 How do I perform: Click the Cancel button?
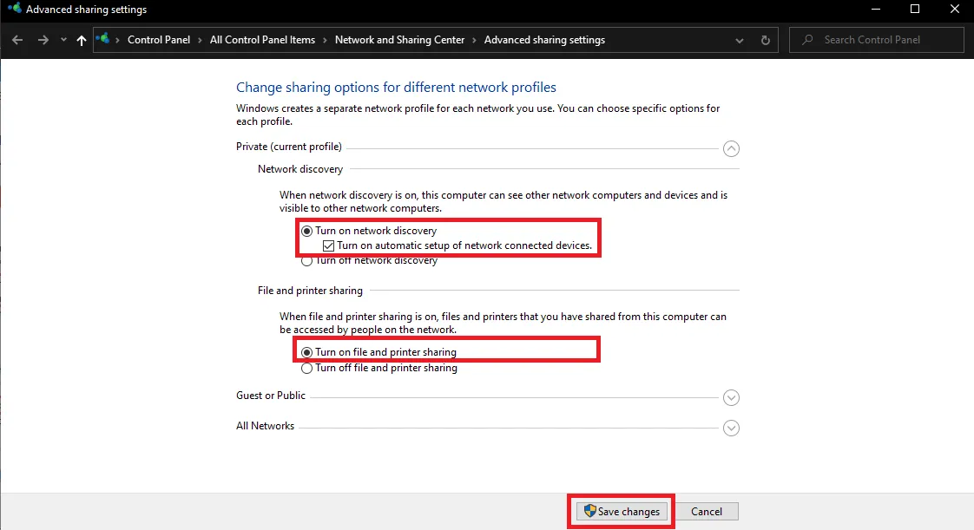click(x=706, y=512)
